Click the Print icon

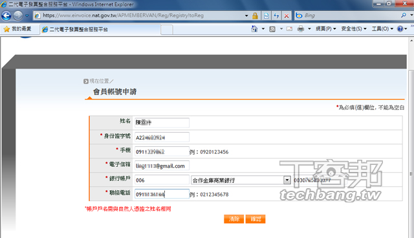[x=300, y=28]
